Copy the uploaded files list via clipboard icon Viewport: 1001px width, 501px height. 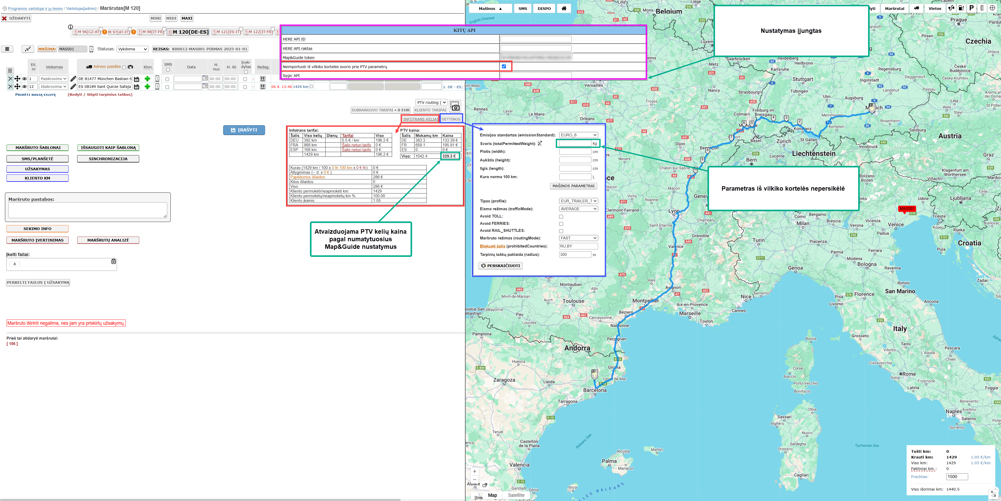(x=113, y=262)
